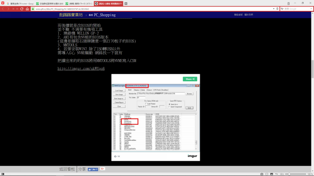
Task: Click the scrollbar up arrow
Action: pos(312,13)
